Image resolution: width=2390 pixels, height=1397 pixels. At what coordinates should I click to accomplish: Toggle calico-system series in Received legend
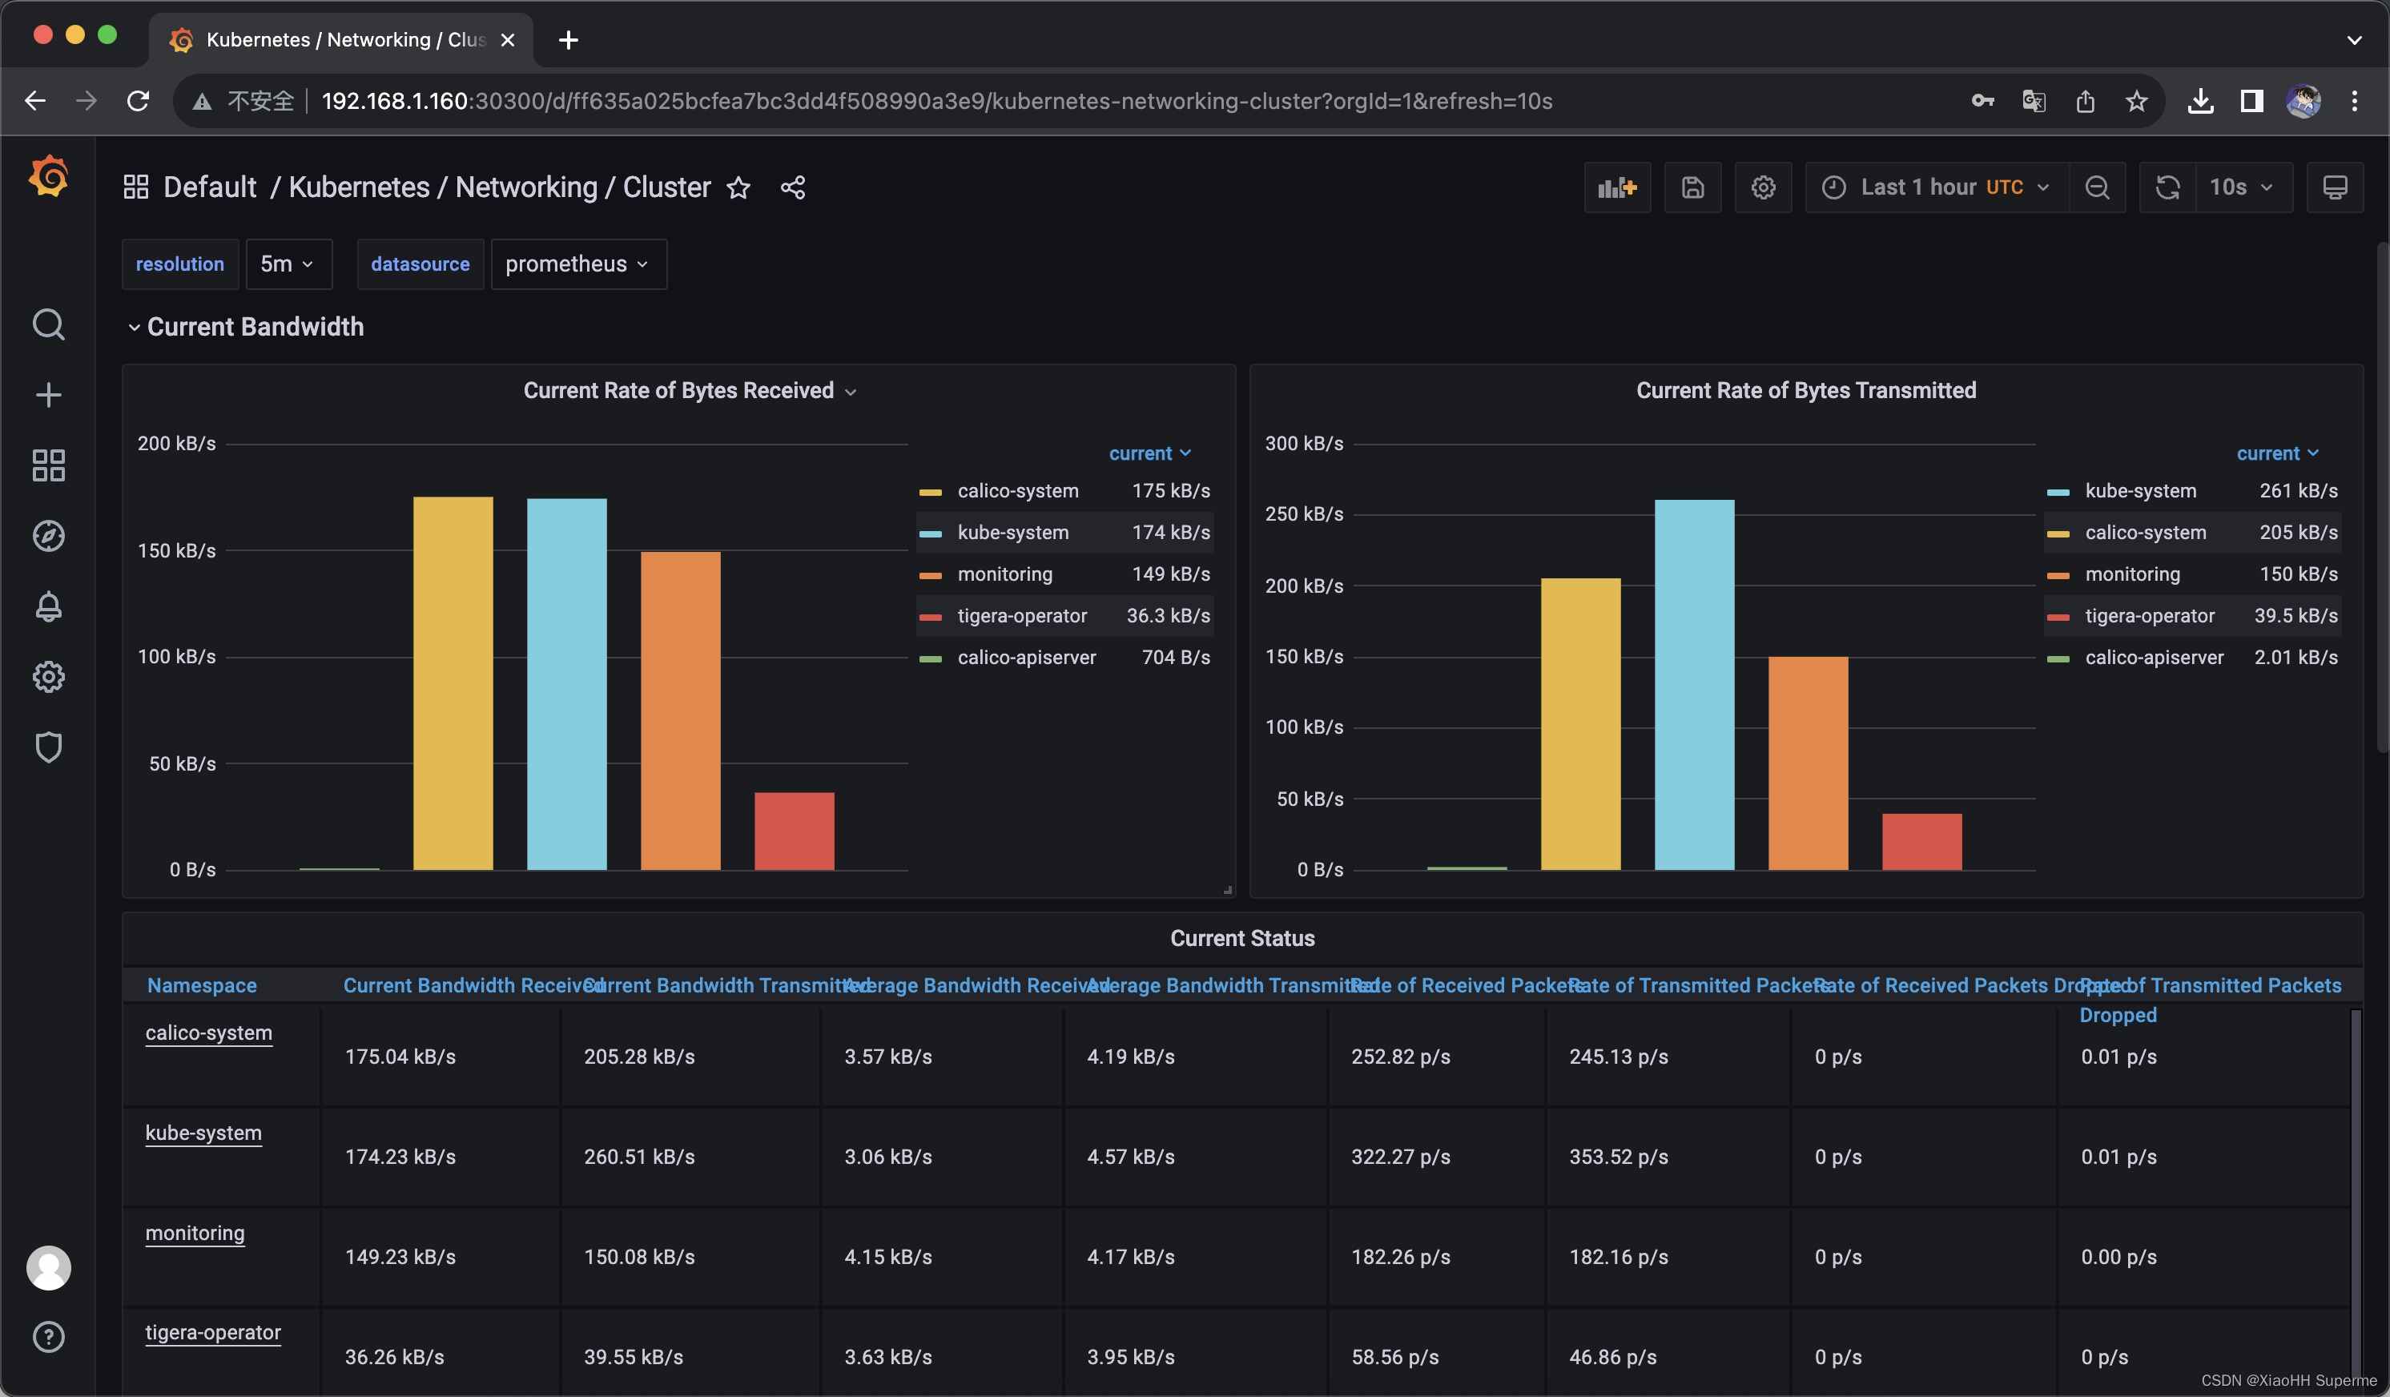point(1018,490)
